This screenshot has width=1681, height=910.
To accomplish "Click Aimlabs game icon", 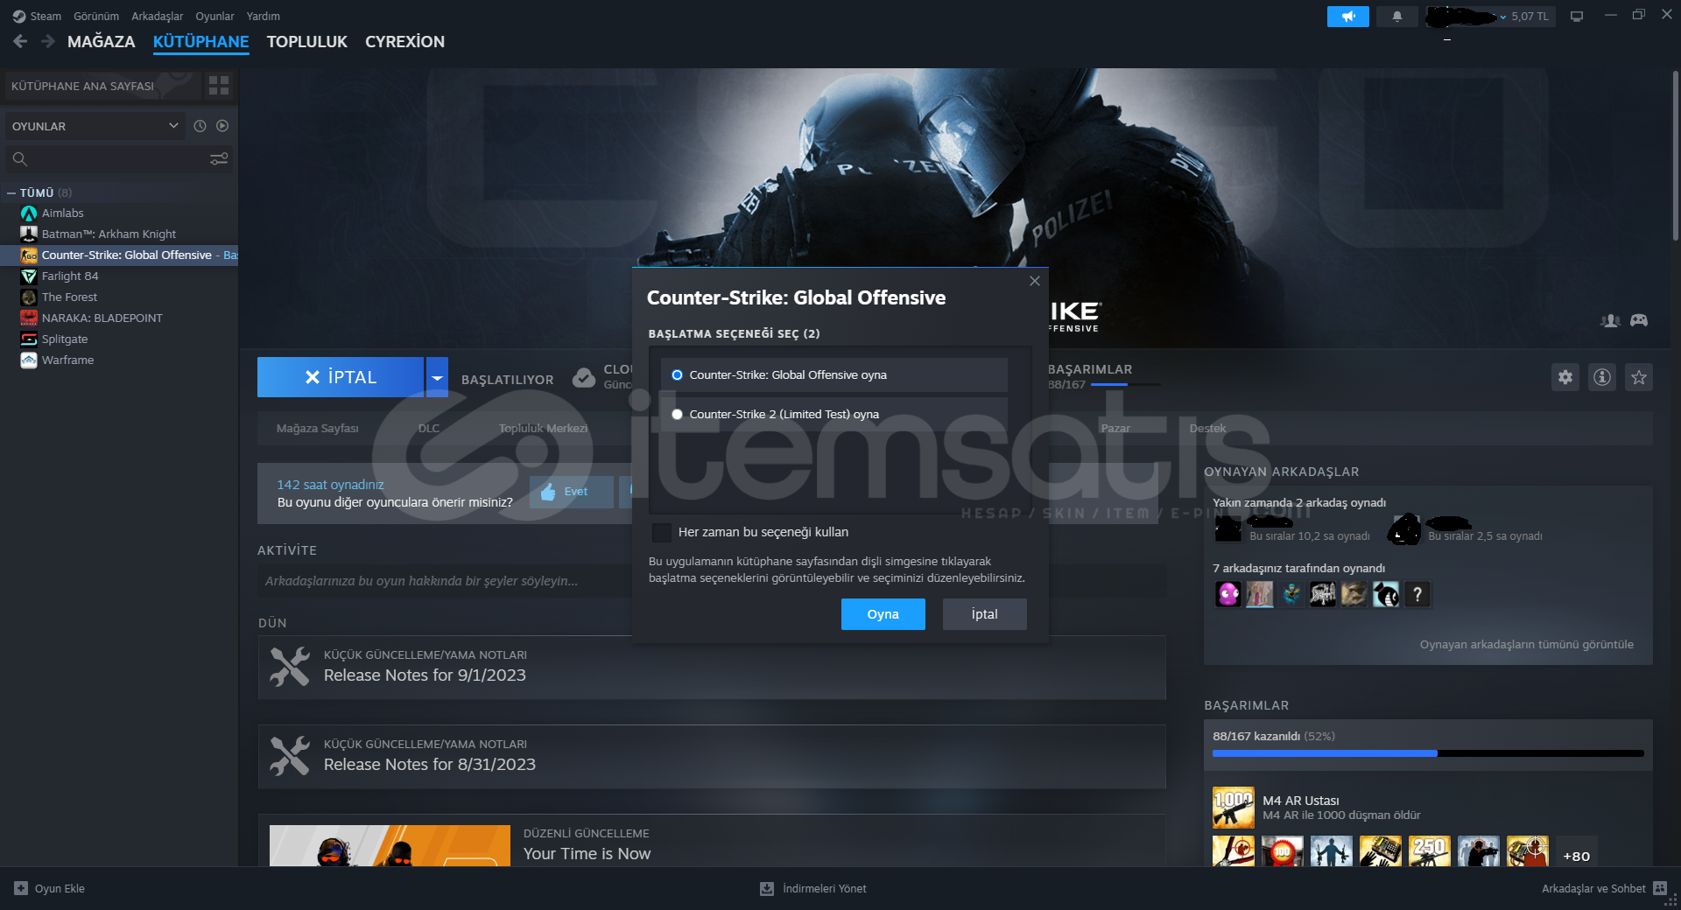I will point(29,213).
